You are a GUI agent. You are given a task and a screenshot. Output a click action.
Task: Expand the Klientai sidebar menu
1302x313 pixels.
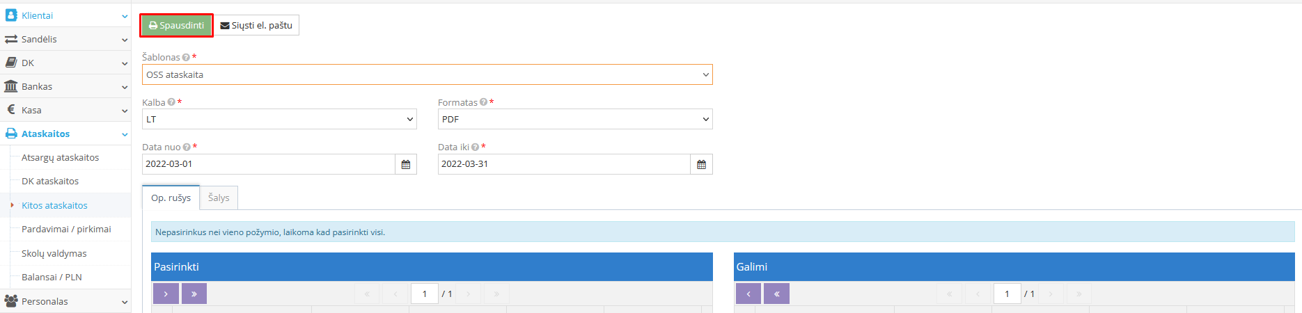pos(65,15)
